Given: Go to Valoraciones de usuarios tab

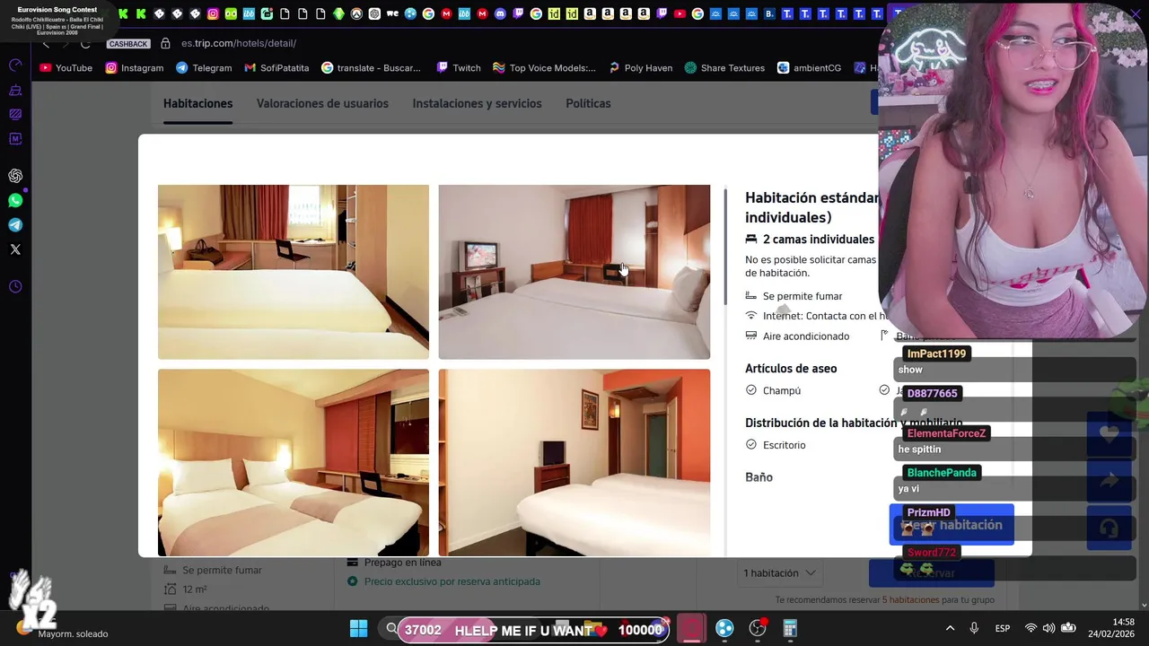Looking at the screenshot, I should click(322, 103).
